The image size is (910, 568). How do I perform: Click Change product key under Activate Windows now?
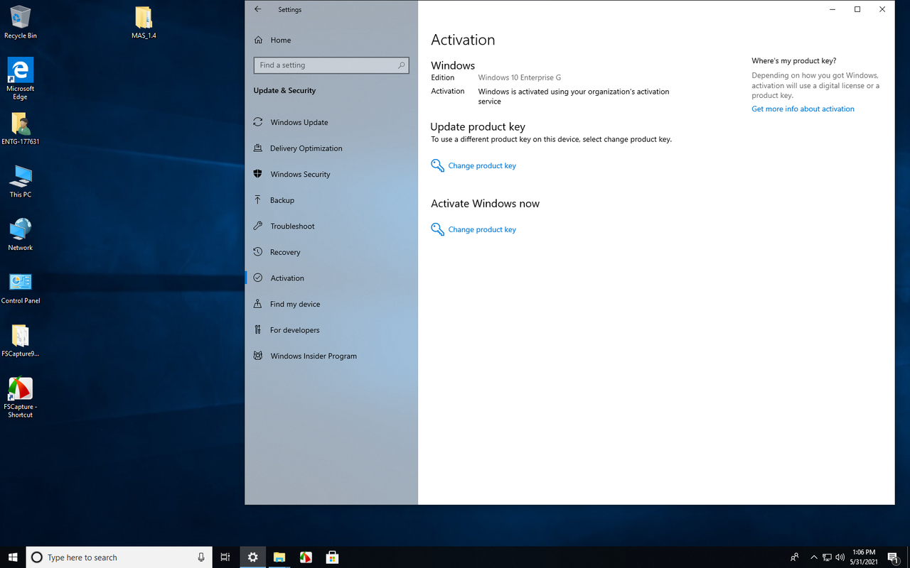pos(482,229)
